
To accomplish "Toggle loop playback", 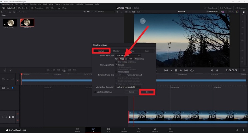I will (x=192, y=70).
